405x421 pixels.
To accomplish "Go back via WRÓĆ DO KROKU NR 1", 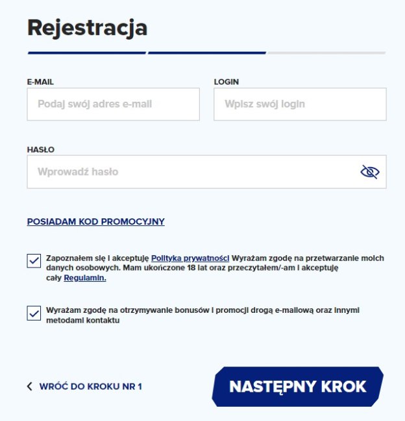I will pos(90,387).
